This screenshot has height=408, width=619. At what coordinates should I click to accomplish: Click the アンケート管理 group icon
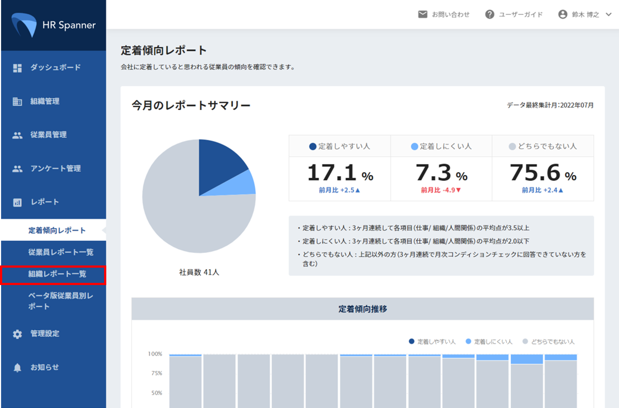click(x=17, y=168)
